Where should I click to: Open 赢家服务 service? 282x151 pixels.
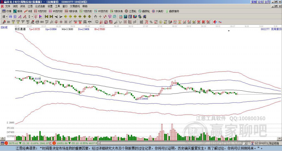(x=172, y=11)
